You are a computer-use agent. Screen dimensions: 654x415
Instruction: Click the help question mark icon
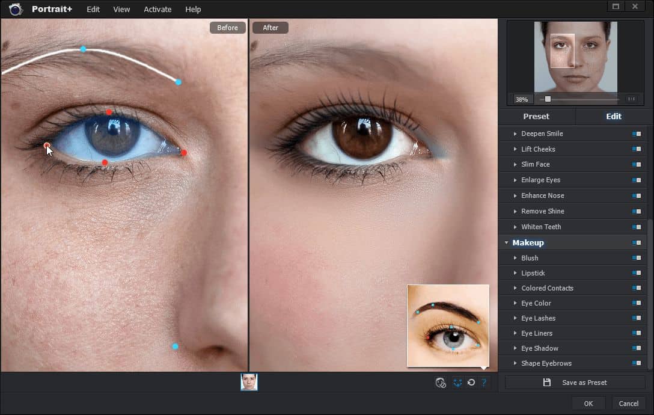(x=484, y=382)
